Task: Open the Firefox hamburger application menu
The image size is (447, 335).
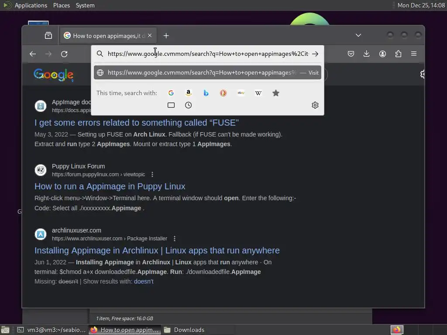Action: (x=414, y=54)
